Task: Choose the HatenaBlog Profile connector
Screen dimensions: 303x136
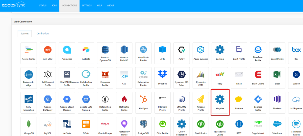Action: point(105,103)
